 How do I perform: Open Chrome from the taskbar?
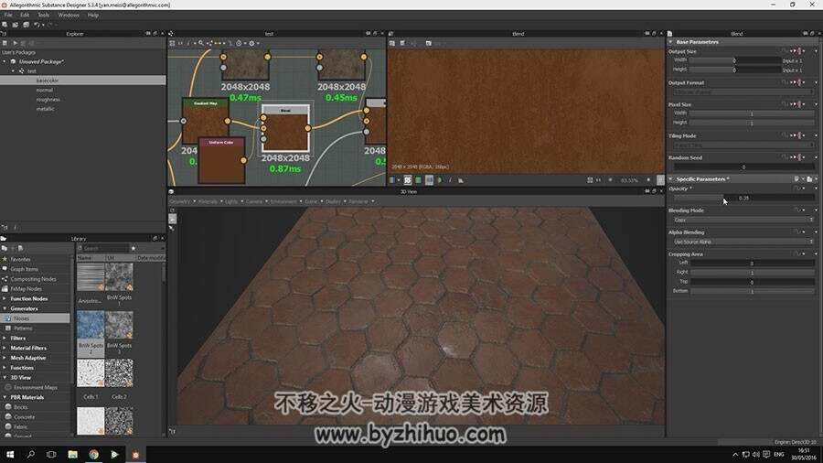(x=93, y=455)
